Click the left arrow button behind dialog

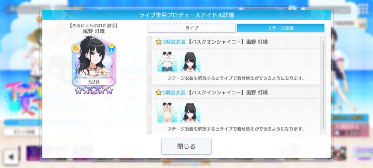point(11,157)
